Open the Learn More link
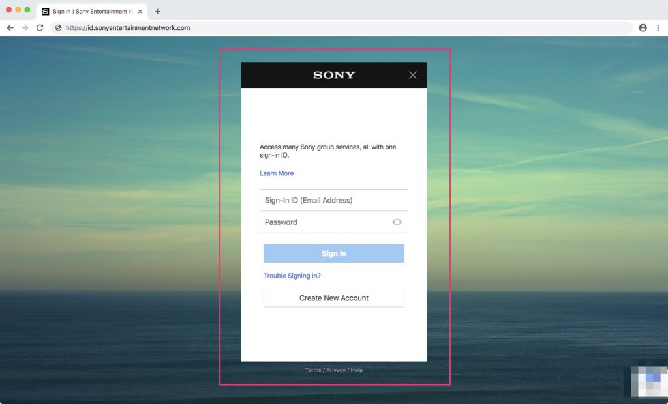Viewport: 668px width, 404px height. (277, 173)
